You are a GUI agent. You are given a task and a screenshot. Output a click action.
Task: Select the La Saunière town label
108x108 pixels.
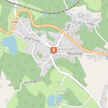[x=66, y=49]
